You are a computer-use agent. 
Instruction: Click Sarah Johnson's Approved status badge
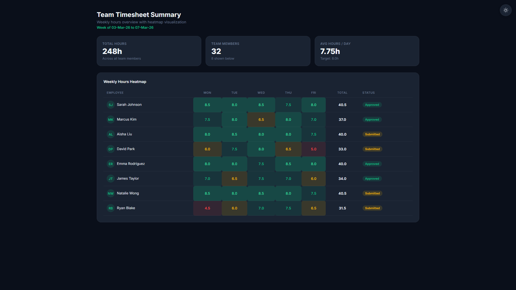pos(372,105)
